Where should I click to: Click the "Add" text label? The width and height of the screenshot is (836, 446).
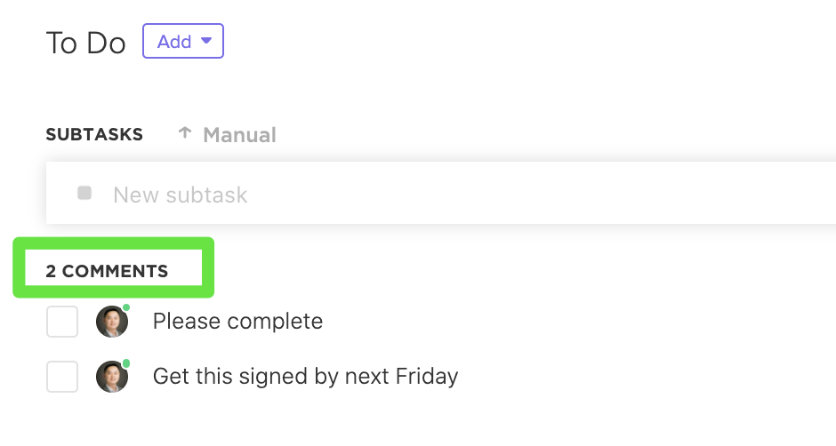click(173, 42)
